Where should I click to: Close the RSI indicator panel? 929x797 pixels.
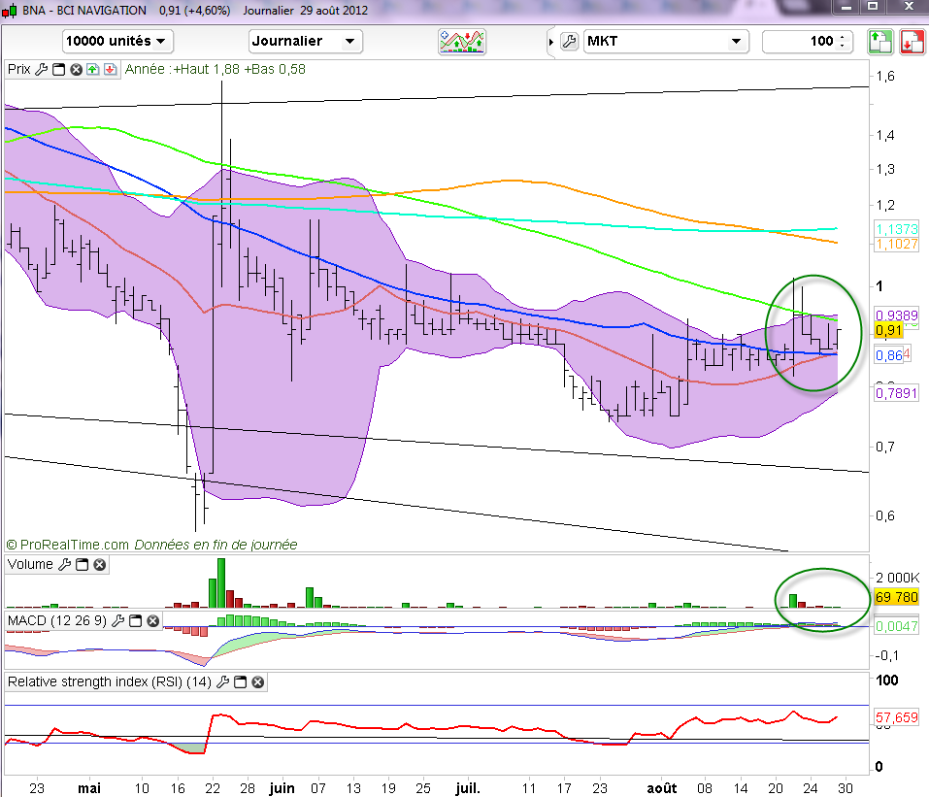coord(257,682)
